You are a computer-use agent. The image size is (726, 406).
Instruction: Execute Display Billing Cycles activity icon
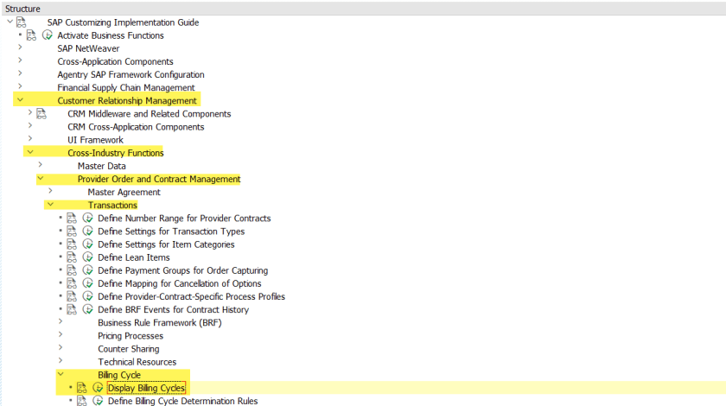coord(98,388)
